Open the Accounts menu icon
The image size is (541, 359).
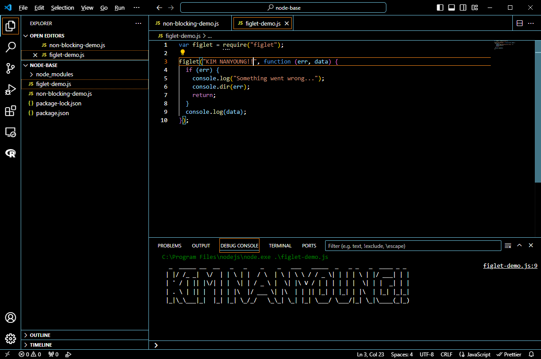[x=11, y=318]
